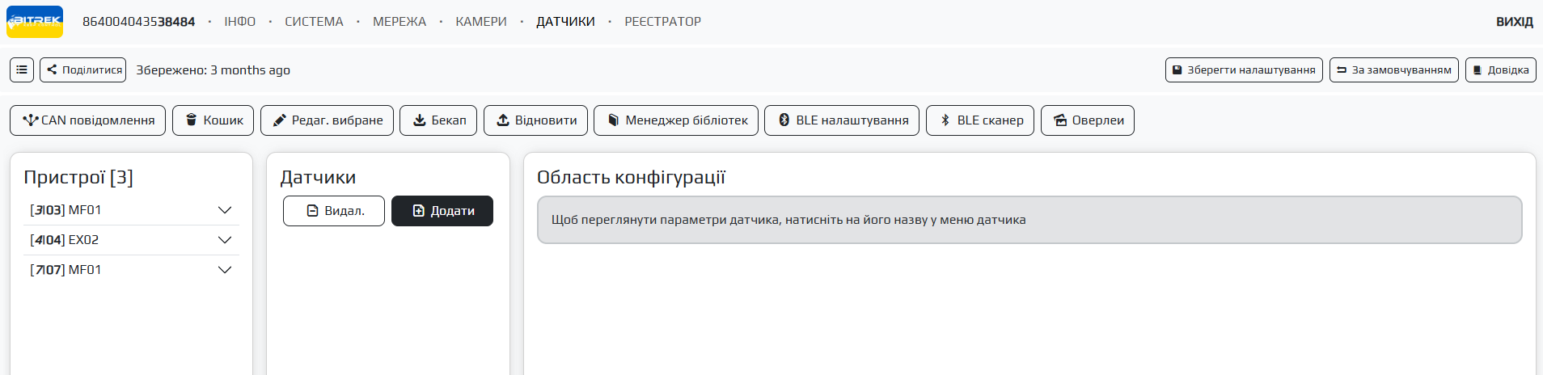Viewport: 1543px width, 375px height.
Task: Click Редаг. вибране edit button
Action: 328,120
